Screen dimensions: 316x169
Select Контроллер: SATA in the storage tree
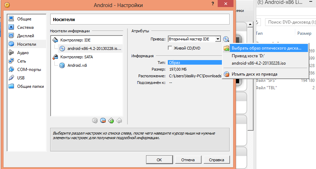78,57
